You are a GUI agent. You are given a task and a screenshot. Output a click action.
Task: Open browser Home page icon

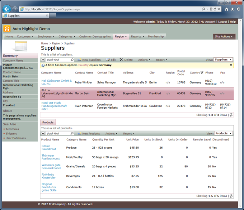(x=226, y=9)
